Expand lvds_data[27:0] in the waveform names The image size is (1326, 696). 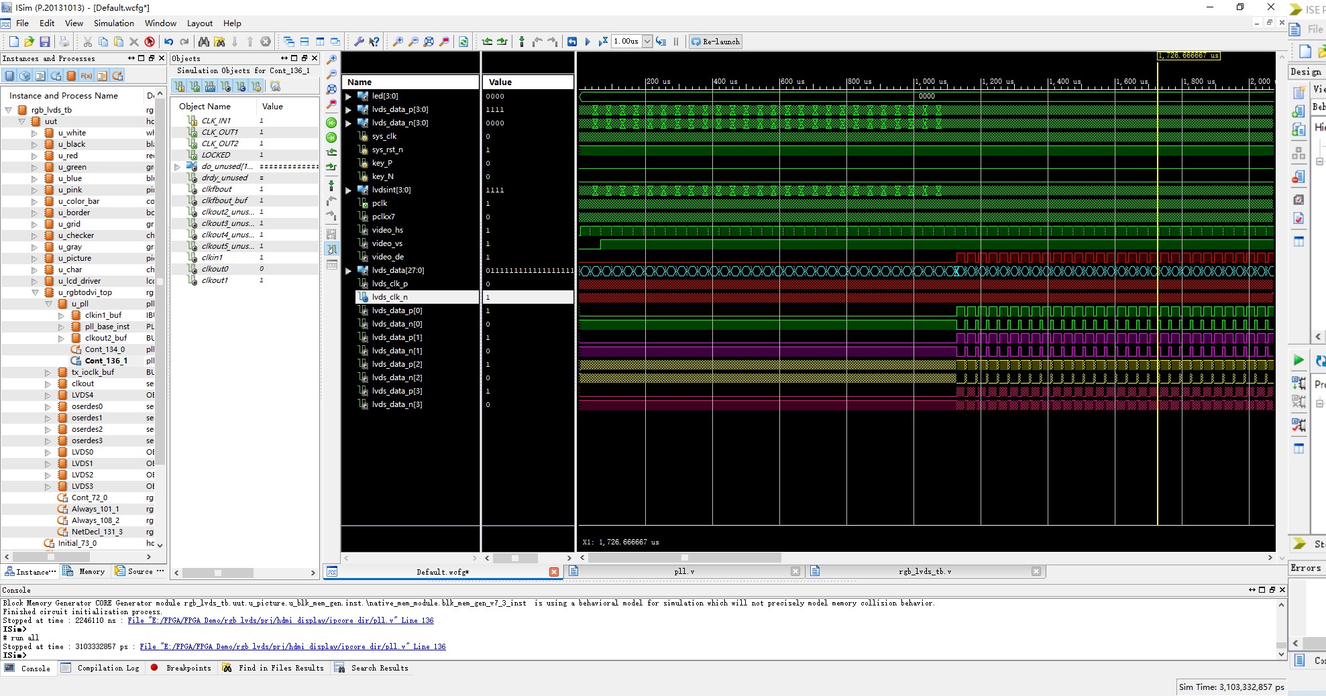pos(348,270)
